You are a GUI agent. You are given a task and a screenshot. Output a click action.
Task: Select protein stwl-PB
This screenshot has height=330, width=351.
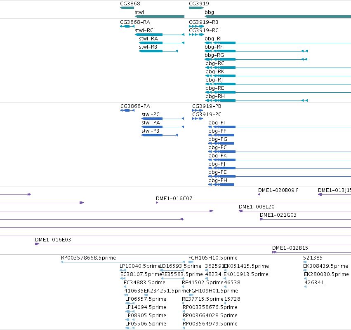point(160,135)
